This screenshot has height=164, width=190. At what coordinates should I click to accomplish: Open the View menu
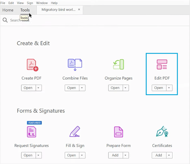tap(20, 3)
